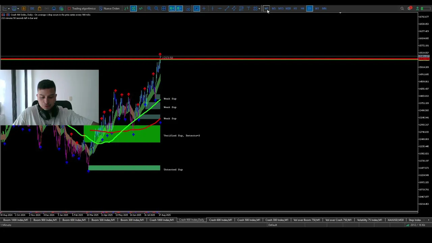Expand the new chart dropdown arrow
432x243 pixels.
coord(9,8)
